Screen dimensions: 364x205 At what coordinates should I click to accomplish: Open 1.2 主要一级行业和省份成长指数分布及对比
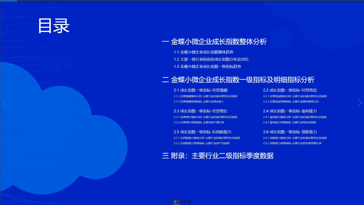click(x=211, y=59)
